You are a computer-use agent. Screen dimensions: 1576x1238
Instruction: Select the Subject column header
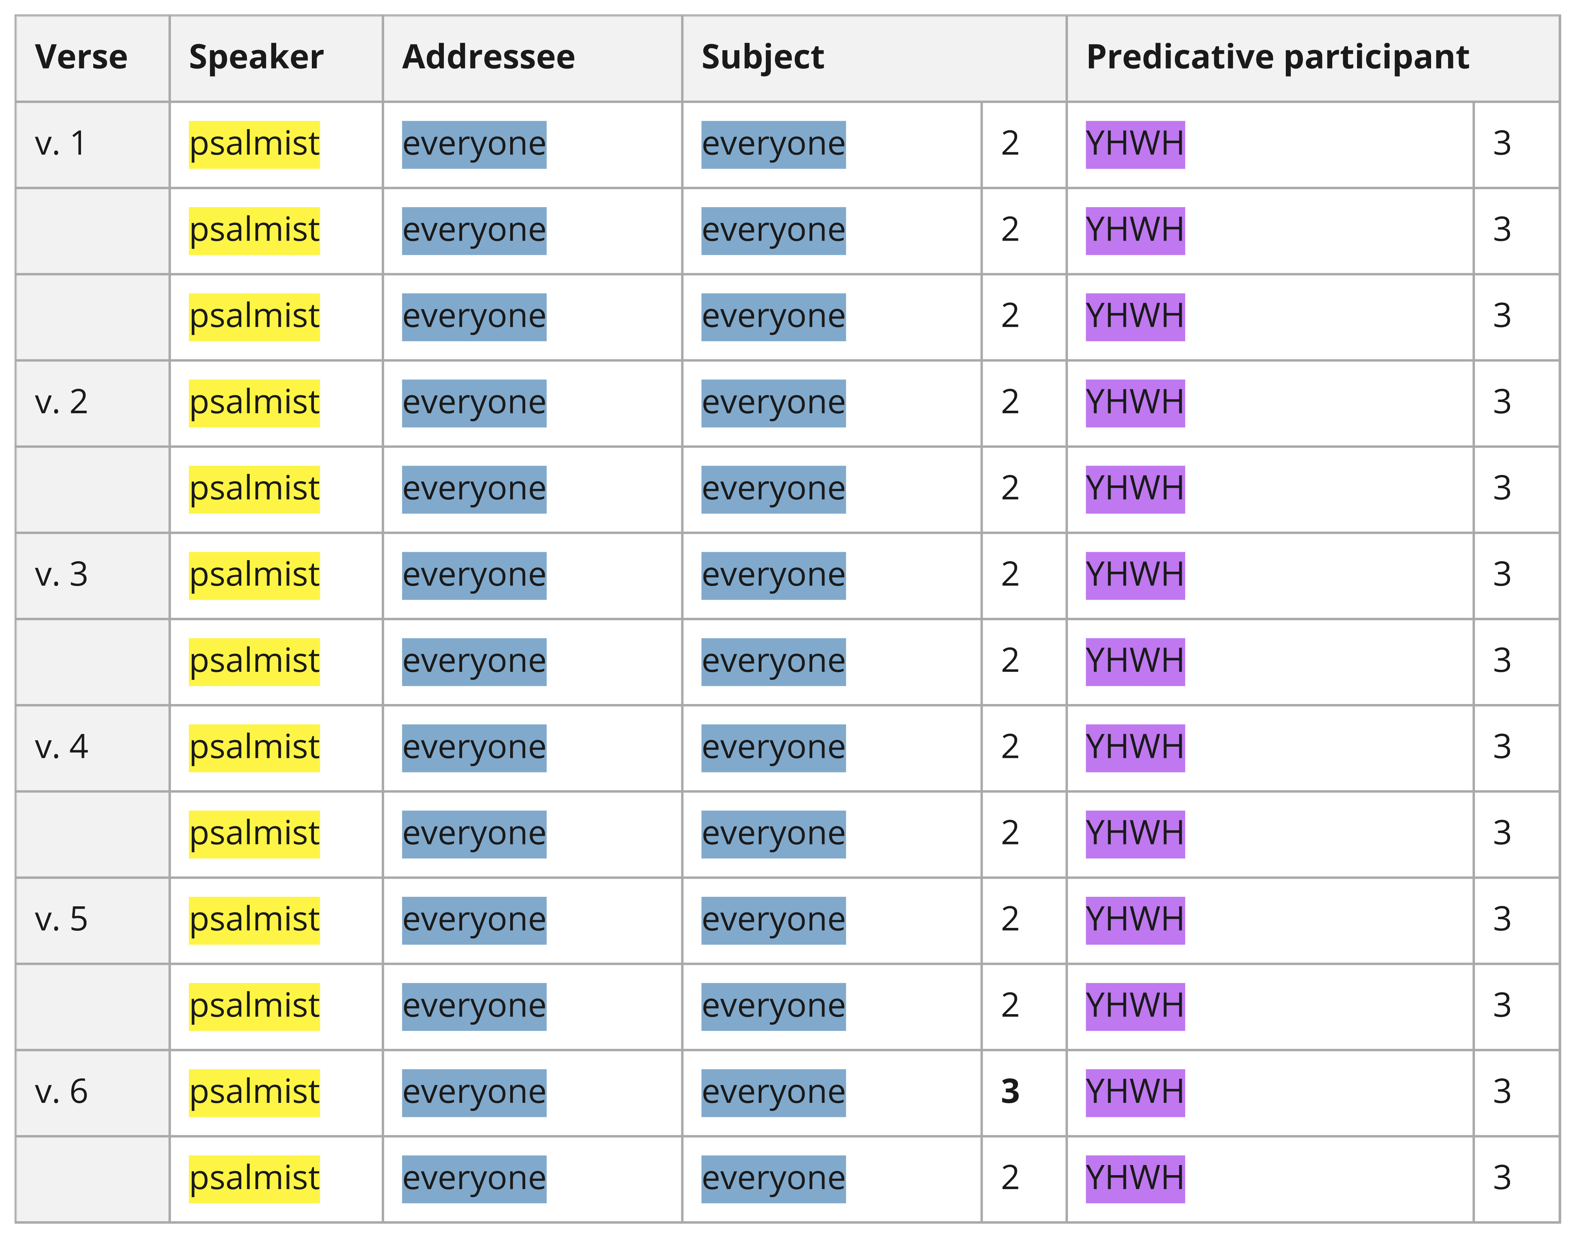tap(762, 57)
